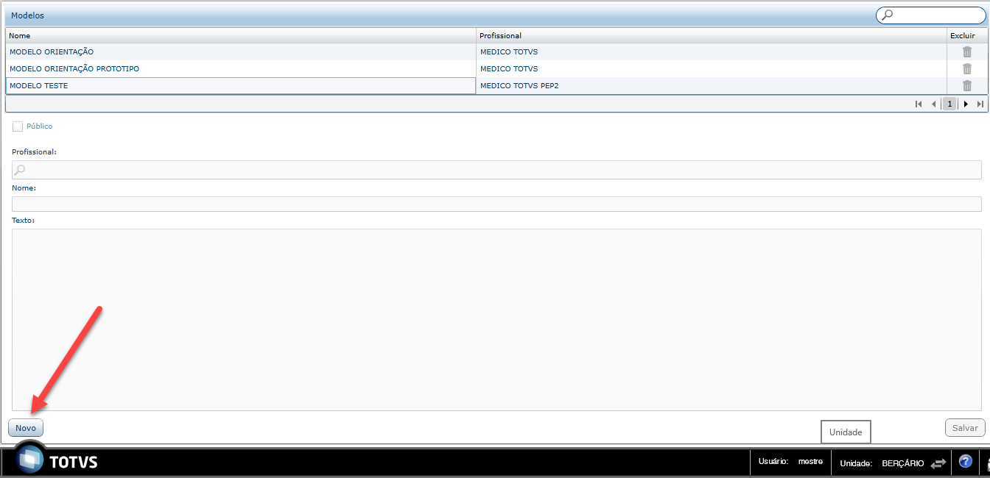
Task: Open the help question mark icon
Action: [x=966, y=462]
